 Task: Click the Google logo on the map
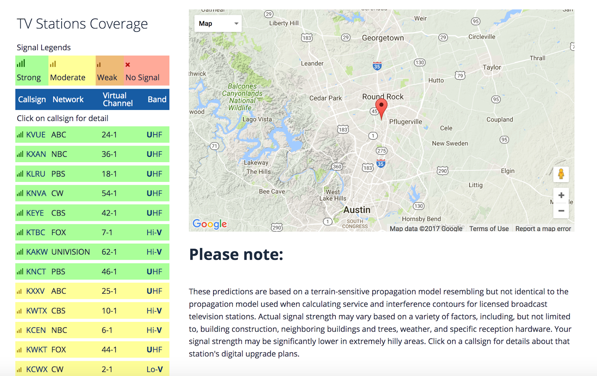point(210,224)
